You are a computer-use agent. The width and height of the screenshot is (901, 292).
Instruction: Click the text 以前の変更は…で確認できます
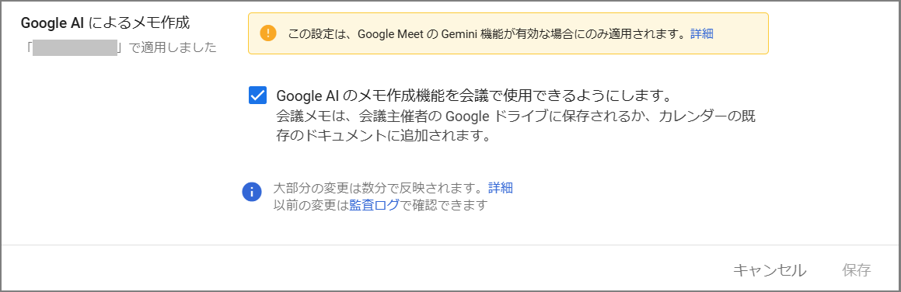pyautogui.click(x=380, y=205)
